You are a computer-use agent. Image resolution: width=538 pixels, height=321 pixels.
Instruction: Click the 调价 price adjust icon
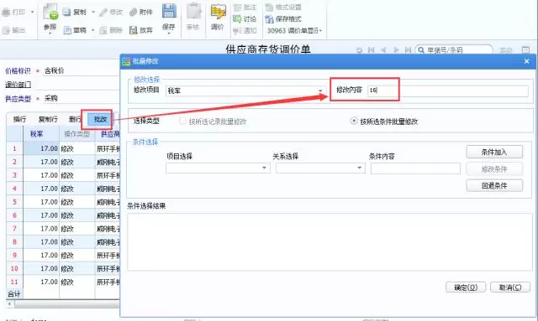pos(218,12)
